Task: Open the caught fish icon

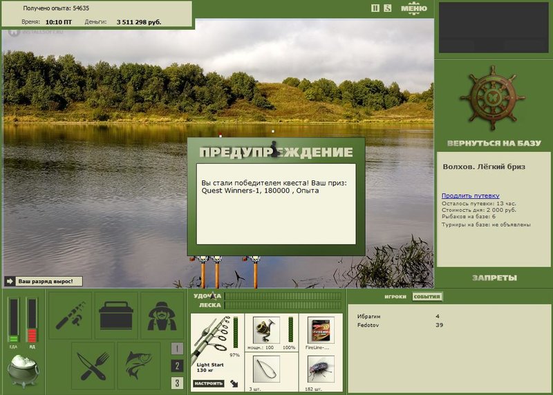Action: [x=139, y=365]
